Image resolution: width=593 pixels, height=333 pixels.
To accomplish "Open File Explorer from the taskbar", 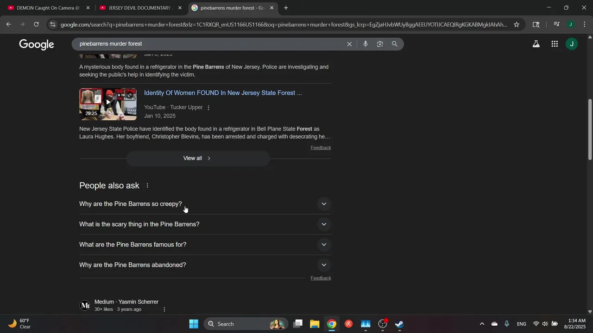I will 315,324.
